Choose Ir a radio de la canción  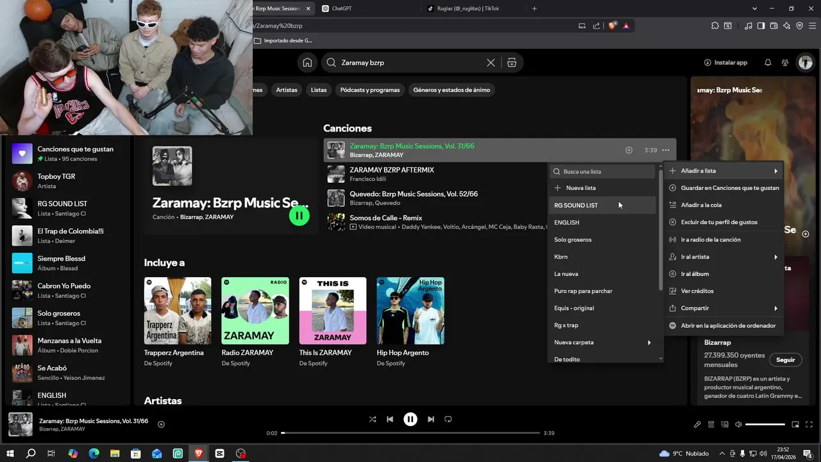tap(723, 239)
